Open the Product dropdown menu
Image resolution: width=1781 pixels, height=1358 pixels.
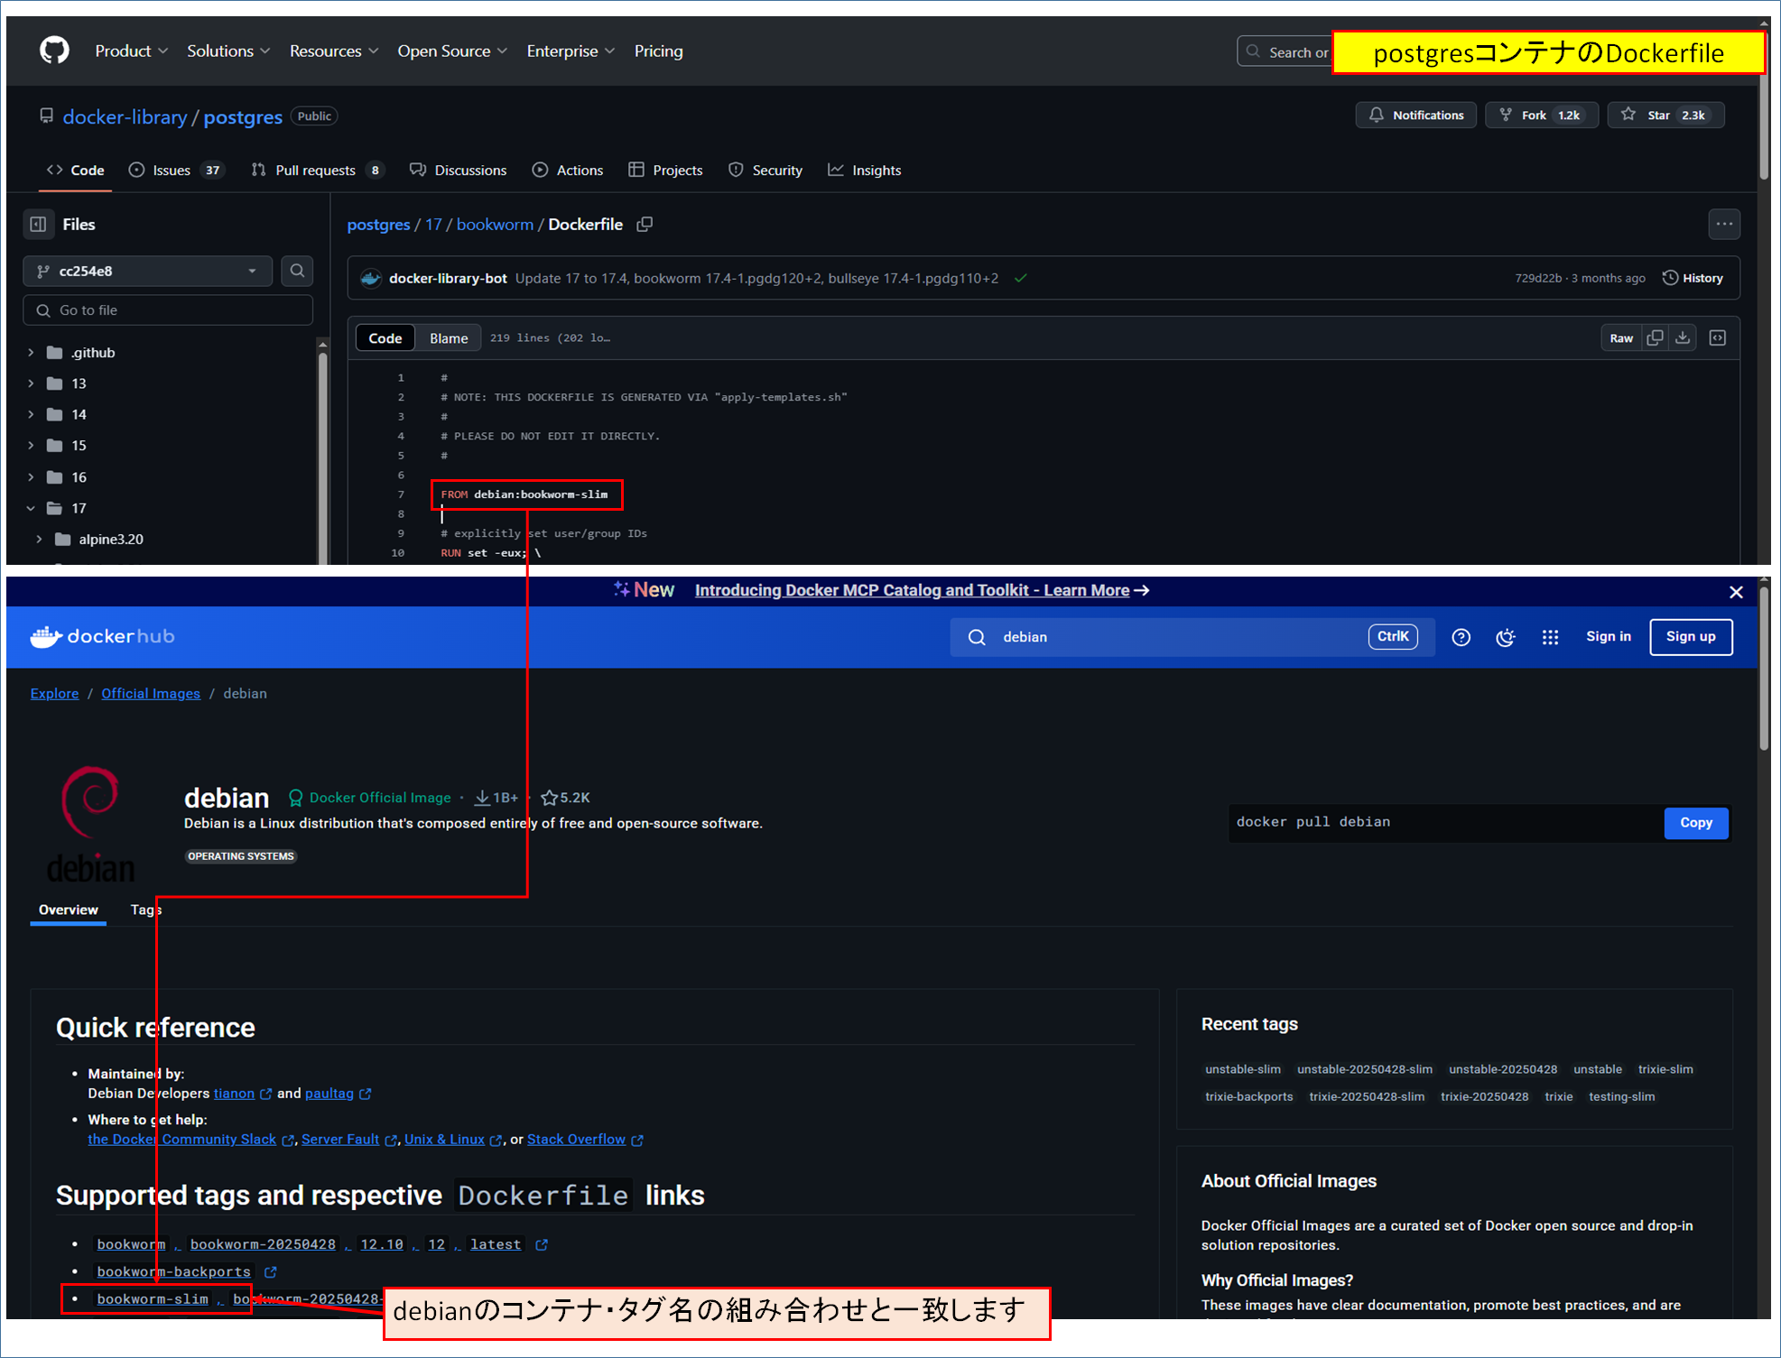pos(132,51)
